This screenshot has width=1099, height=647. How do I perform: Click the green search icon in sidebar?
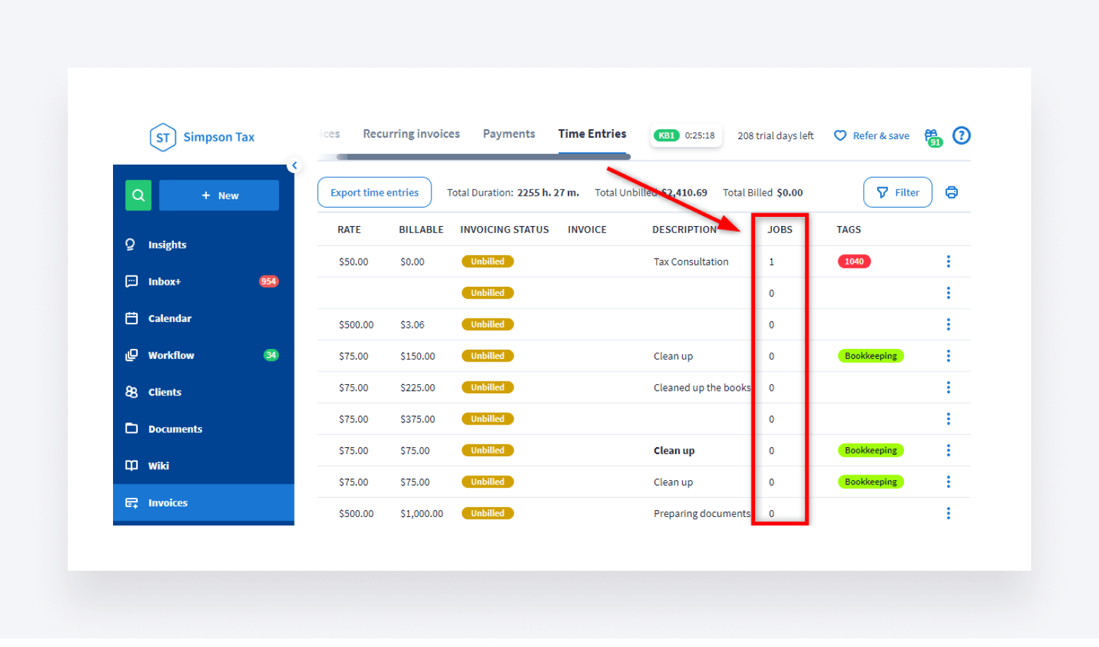[x=138, y=196]
